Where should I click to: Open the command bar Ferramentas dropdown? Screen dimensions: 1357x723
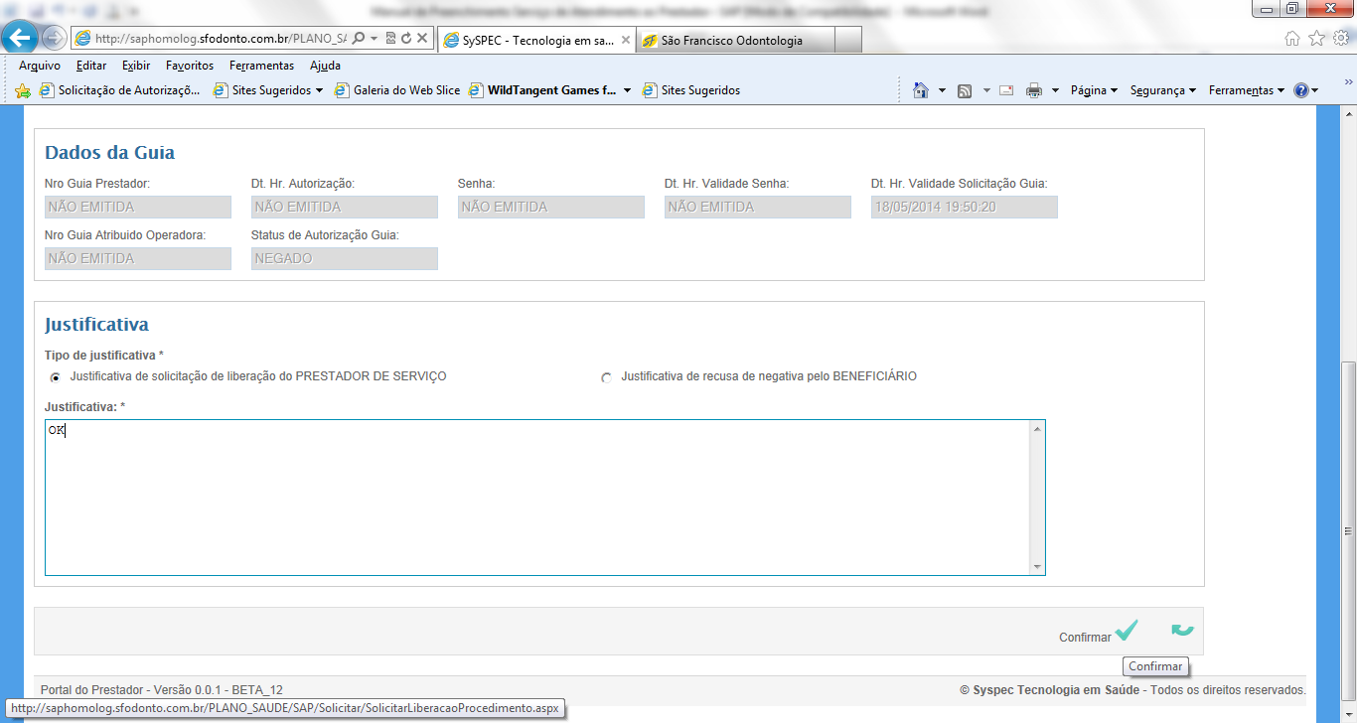(x=1246, y=90)
